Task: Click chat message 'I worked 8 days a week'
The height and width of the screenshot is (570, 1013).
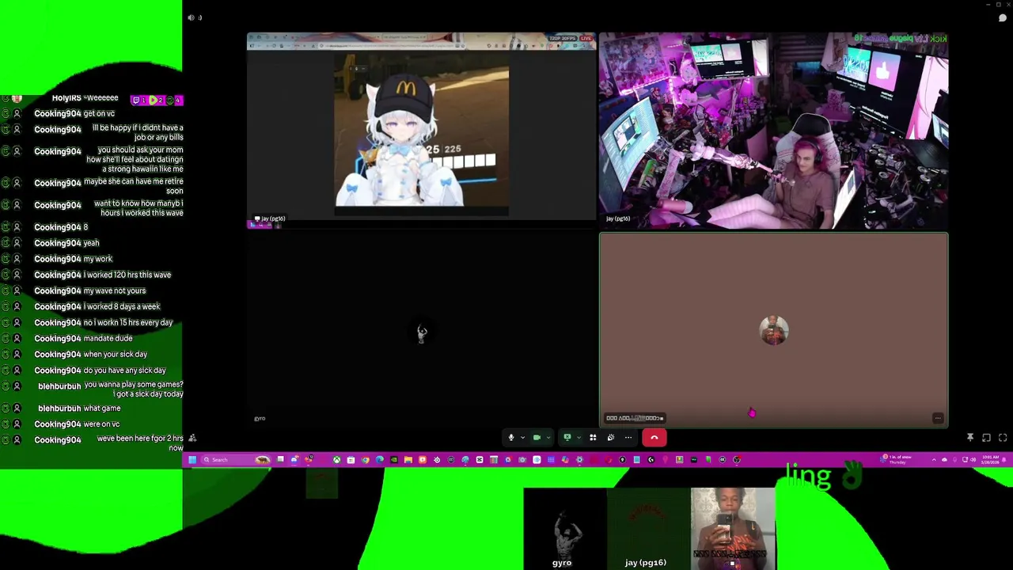Action: pos(121,306)
